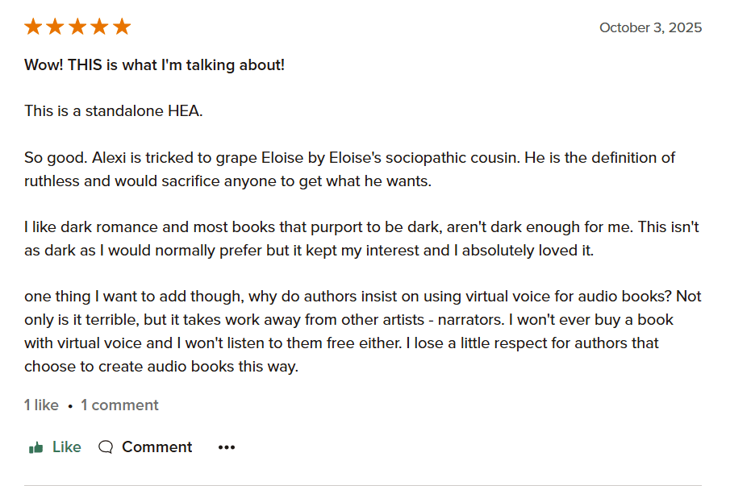The width and height of the screenshot is (751, 486).
Task: Click the fifth orange rating star
Action: point(122,27)
